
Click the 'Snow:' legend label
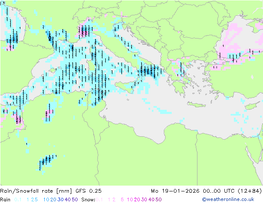88,200
